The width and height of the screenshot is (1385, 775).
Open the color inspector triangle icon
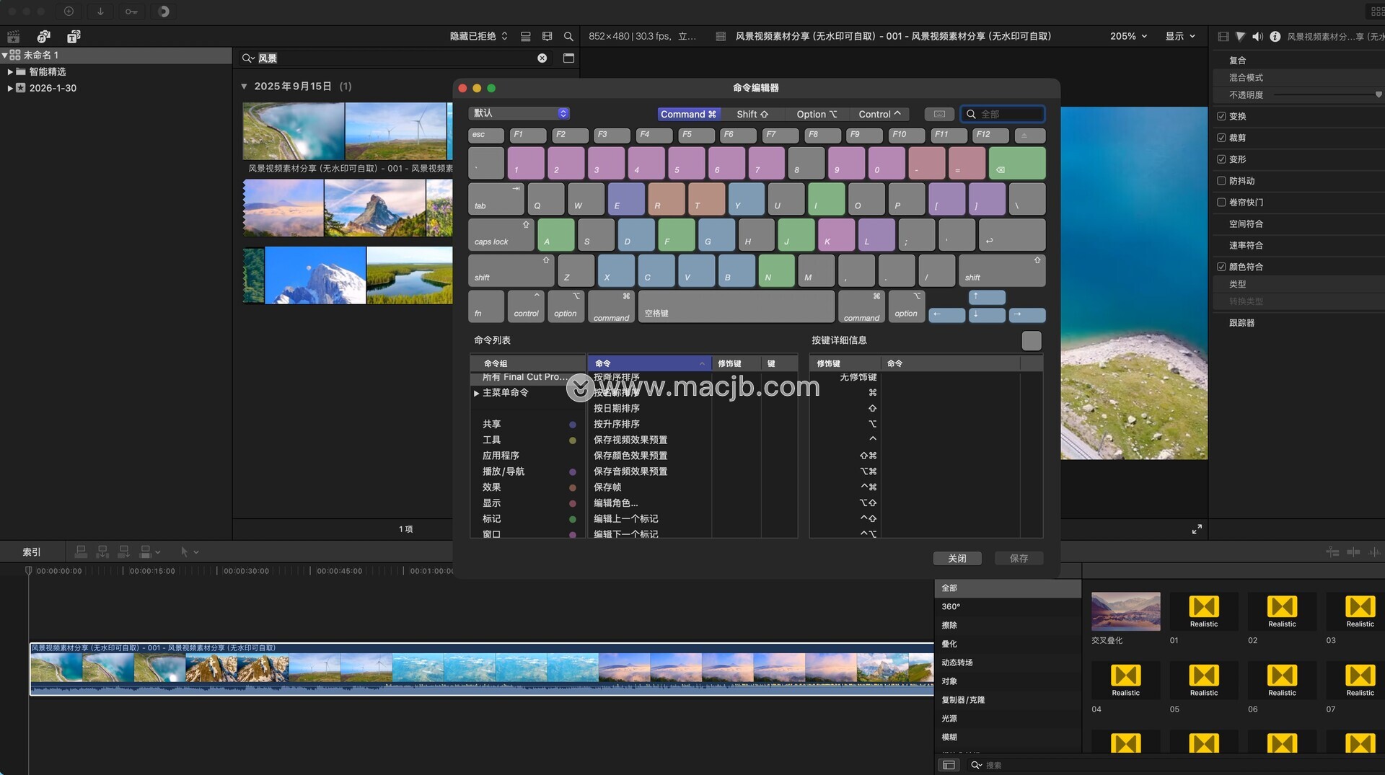(1240, 36)
